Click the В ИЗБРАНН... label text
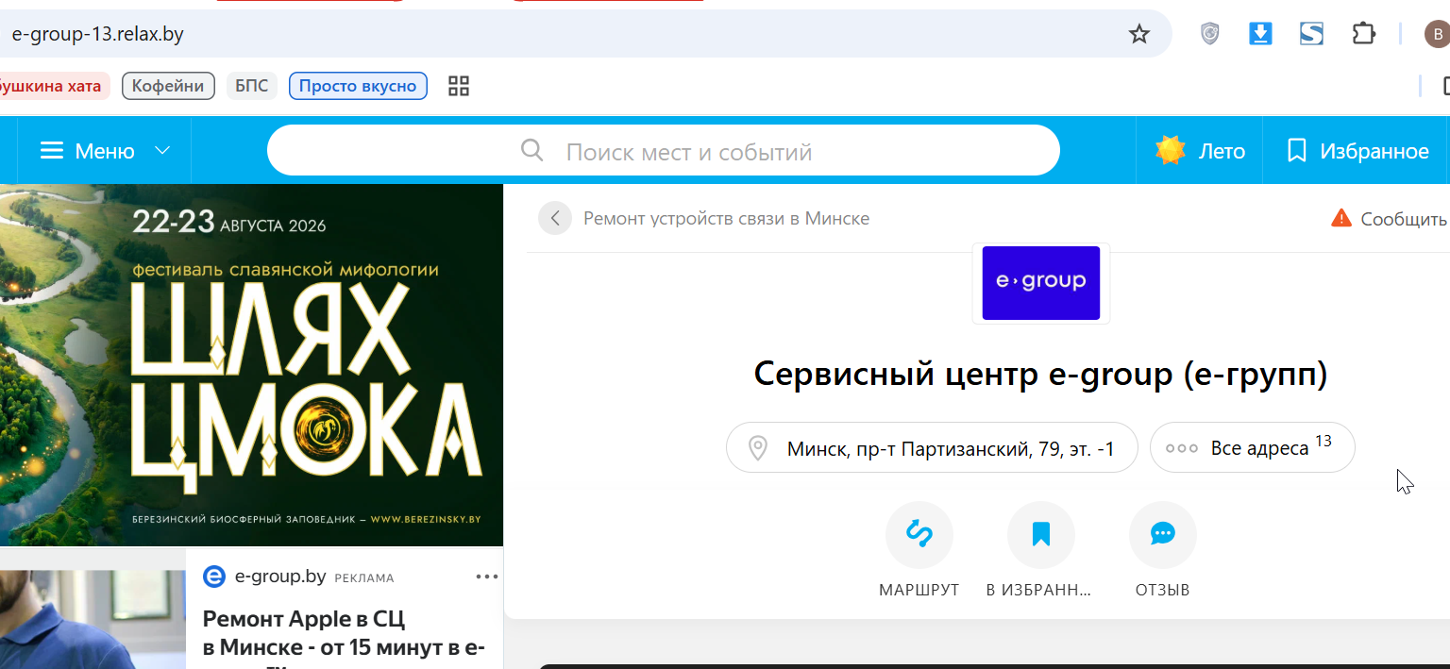 (x=1039, y=590)
